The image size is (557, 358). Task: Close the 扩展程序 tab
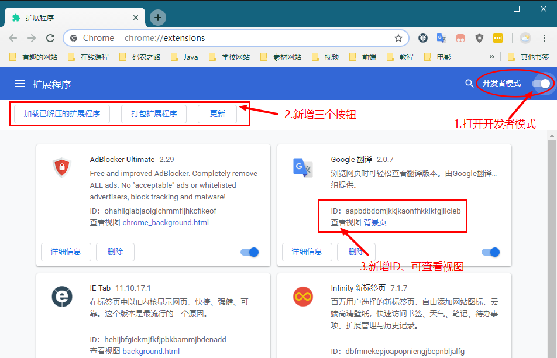136,18
